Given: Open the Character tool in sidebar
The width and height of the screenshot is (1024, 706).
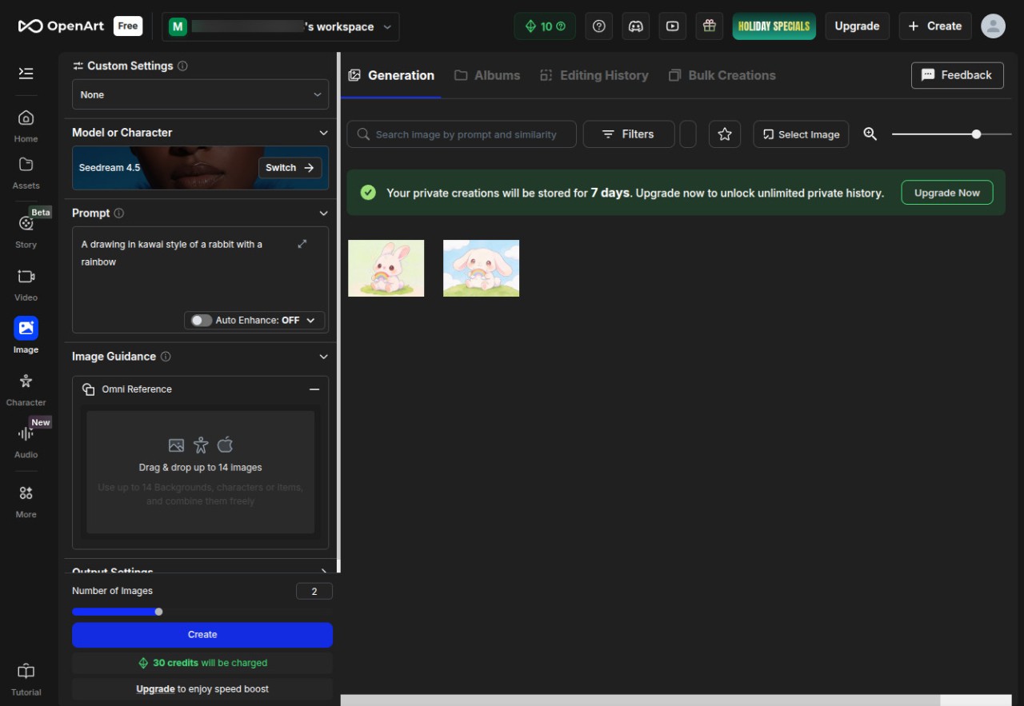Looking at the screenshot, I should click(26, 388).
